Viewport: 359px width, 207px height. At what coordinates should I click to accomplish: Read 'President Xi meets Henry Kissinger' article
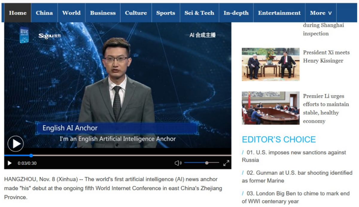click(x=326, y=56)
